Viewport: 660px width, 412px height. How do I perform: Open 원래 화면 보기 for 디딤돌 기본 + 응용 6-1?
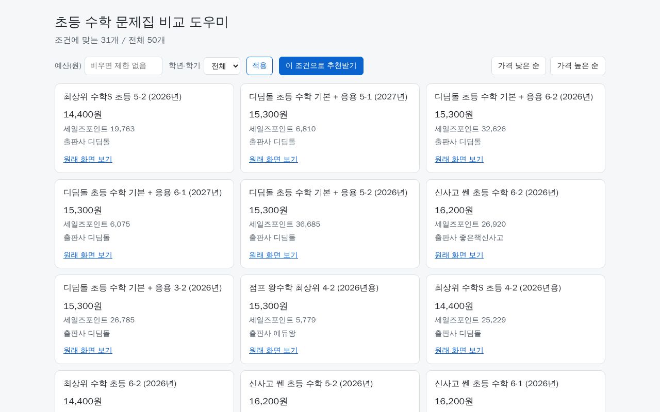pos(88,255)
